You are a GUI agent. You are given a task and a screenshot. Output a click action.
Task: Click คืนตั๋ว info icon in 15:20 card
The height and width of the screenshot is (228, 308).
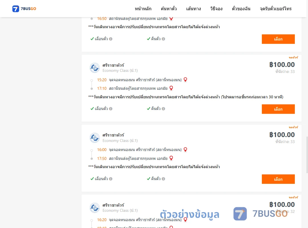(x=163, y=109)
